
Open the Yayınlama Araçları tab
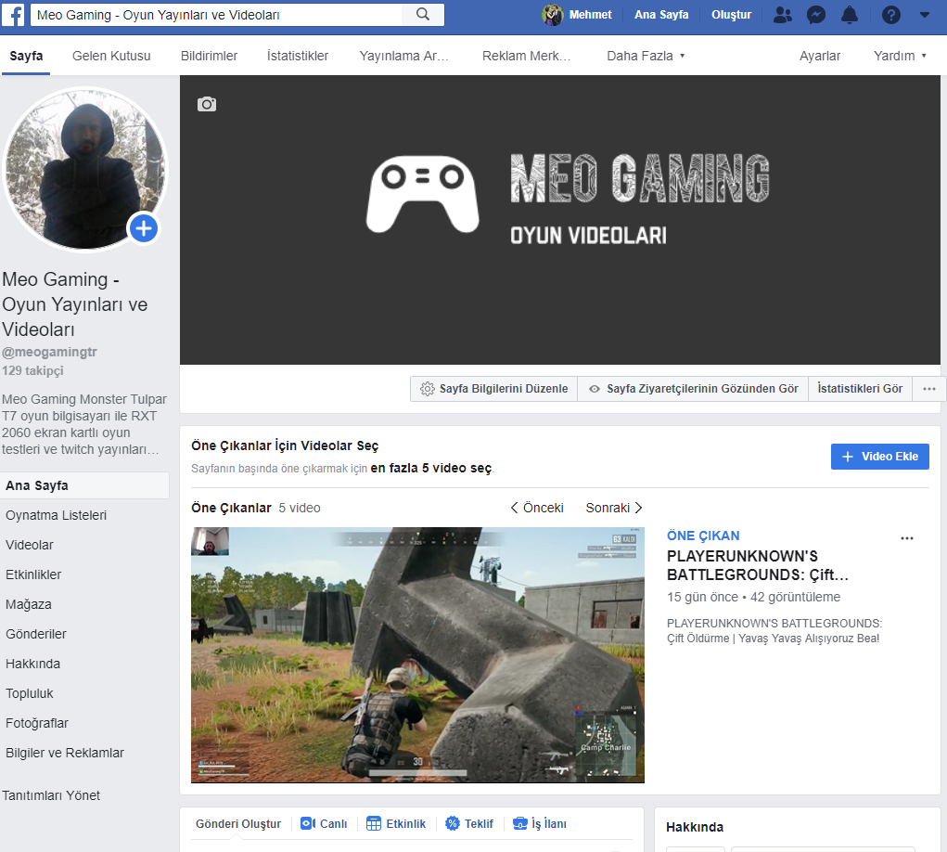coord(404,56)
